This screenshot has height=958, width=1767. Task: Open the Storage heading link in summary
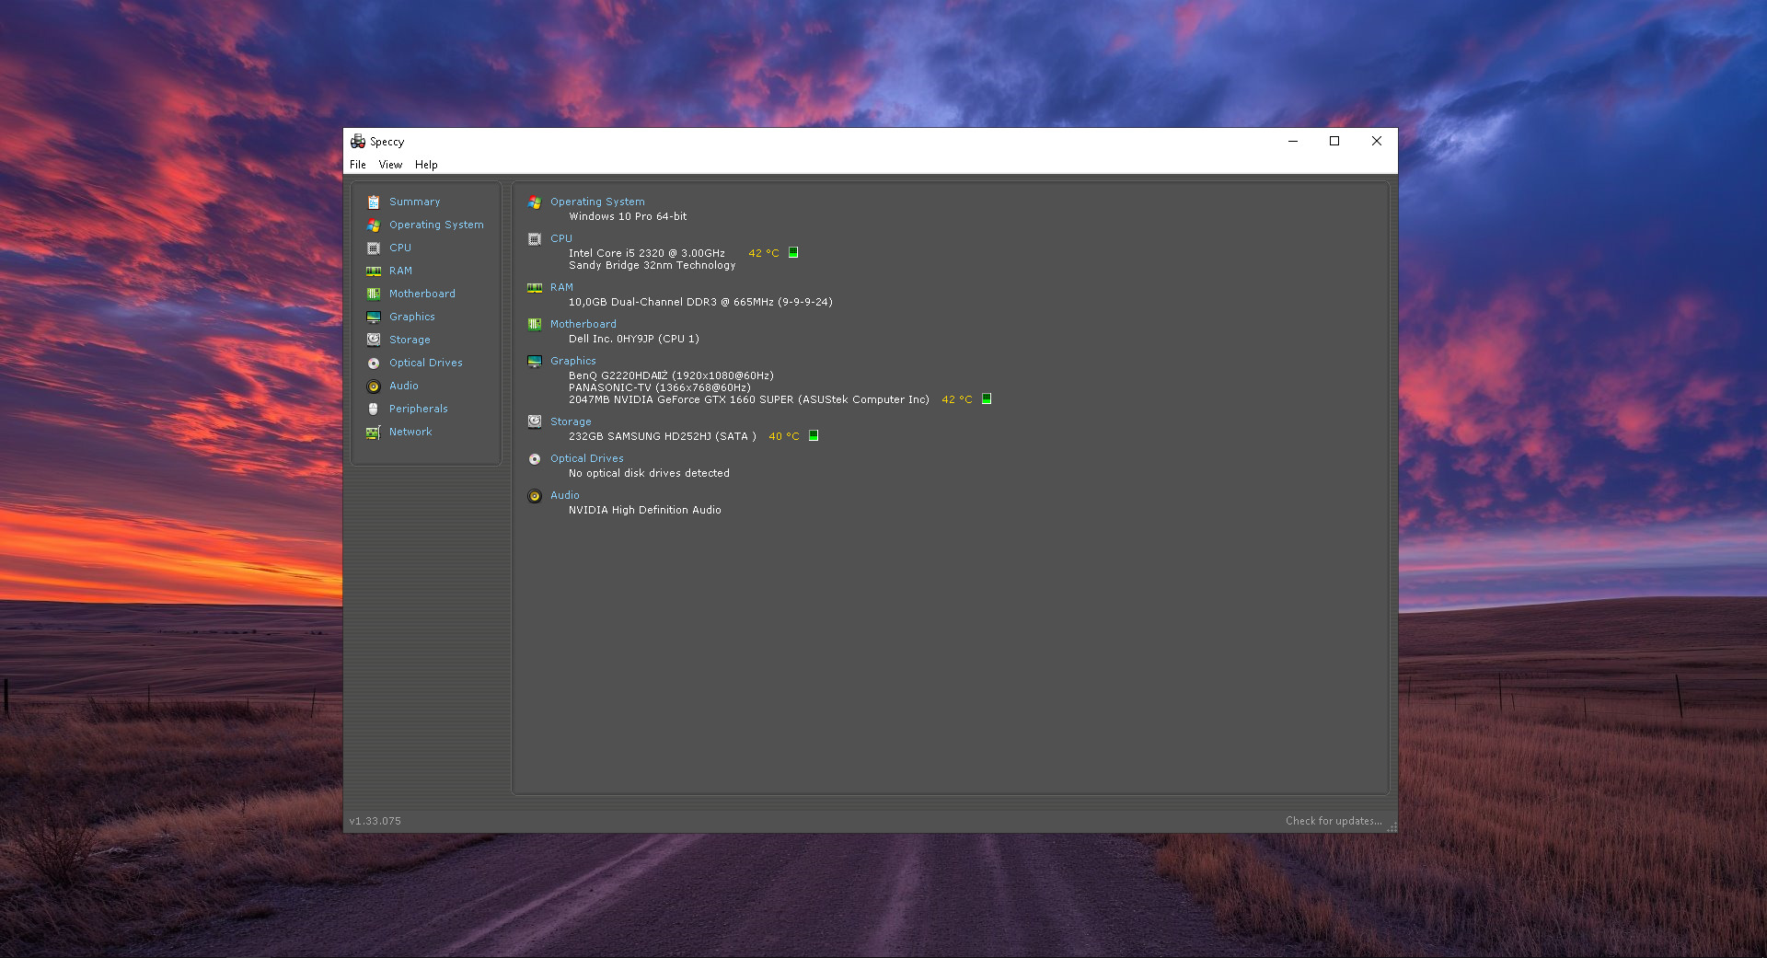click(x=571, y=421)
